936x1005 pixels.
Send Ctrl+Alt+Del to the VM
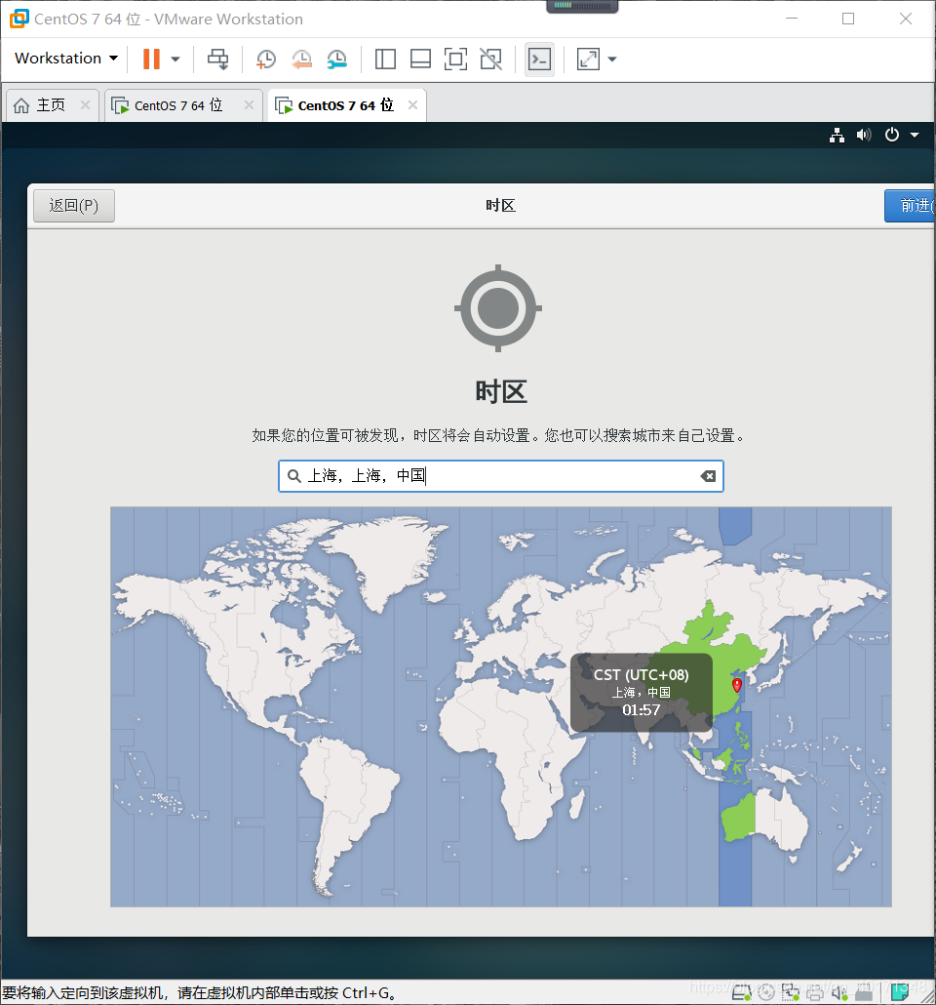pyautogui.click(x=217, y=59)
